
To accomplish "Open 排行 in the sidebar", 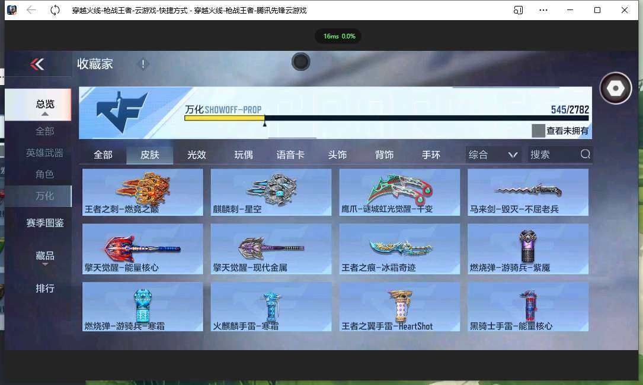I will pos(44,289).
